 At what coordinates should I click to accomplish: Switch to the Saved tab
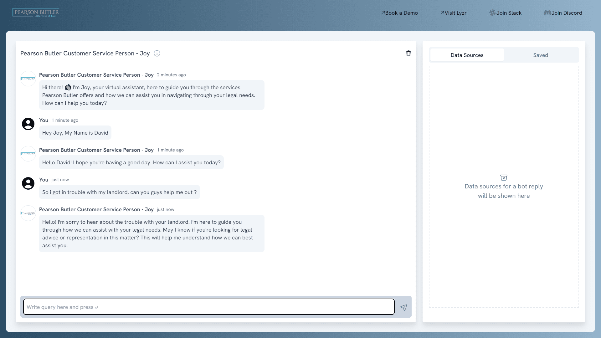(541, 55)
